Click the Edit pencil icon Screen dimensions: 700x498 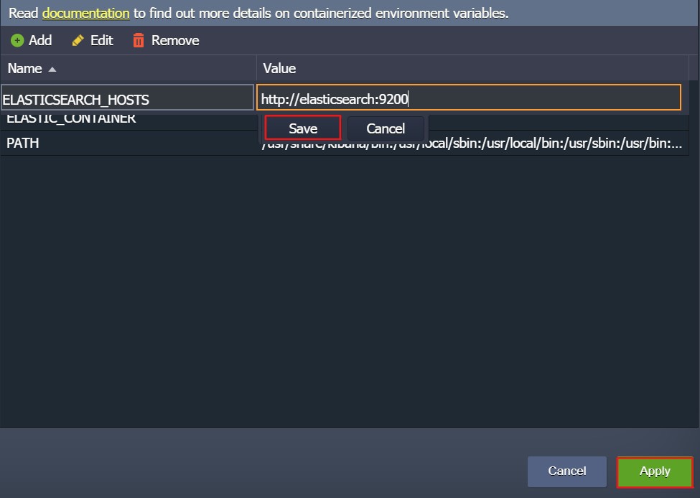point(78,41)
